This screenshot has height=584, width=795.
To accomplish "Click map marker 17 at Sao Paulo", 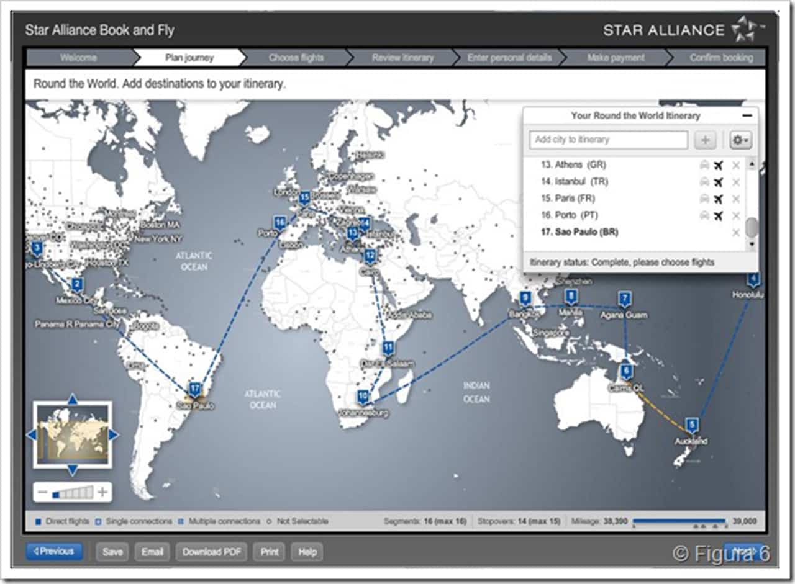I will pyautogui.click(x=195, y=390).
